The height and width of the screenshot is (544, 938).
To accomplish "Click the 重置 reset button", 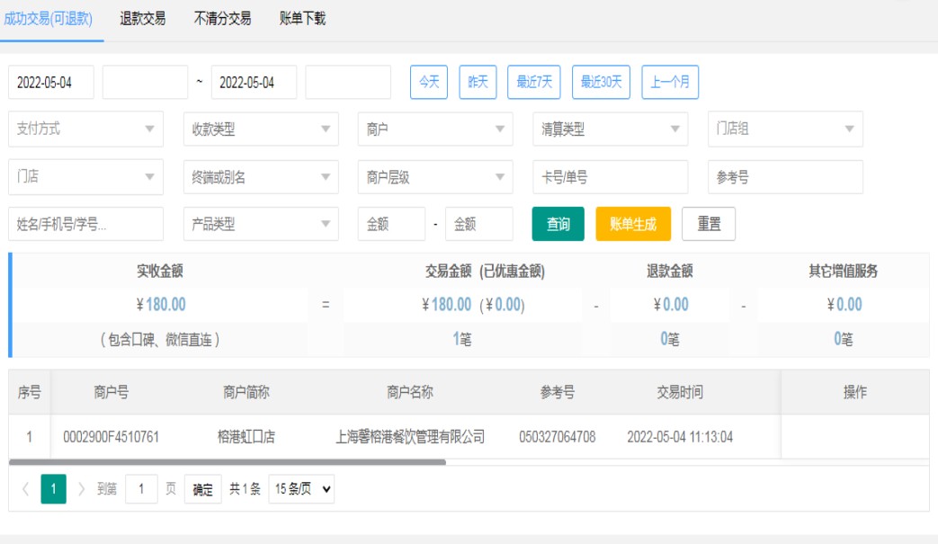I will click(x=709, y=225).
